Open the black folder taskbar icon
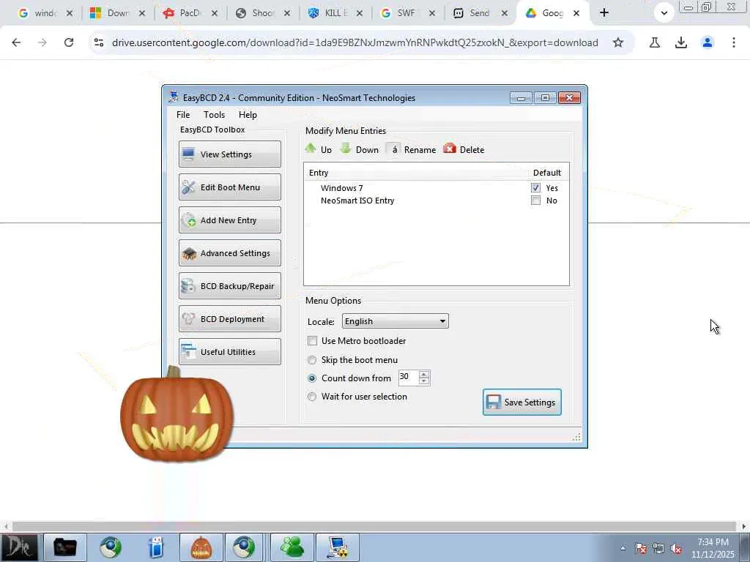The width and height of the screenshot is (750, 562). click(65, 547)
